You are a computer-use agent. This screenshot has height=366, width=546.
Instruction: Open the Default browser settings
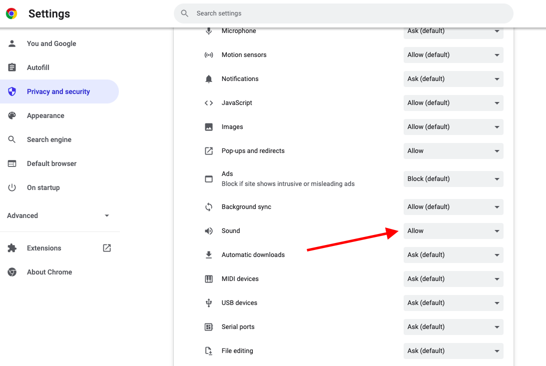point(51,163)
